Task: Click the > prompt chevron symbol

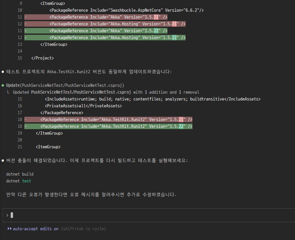Action: pyautogui.click(x=7, y=215)
